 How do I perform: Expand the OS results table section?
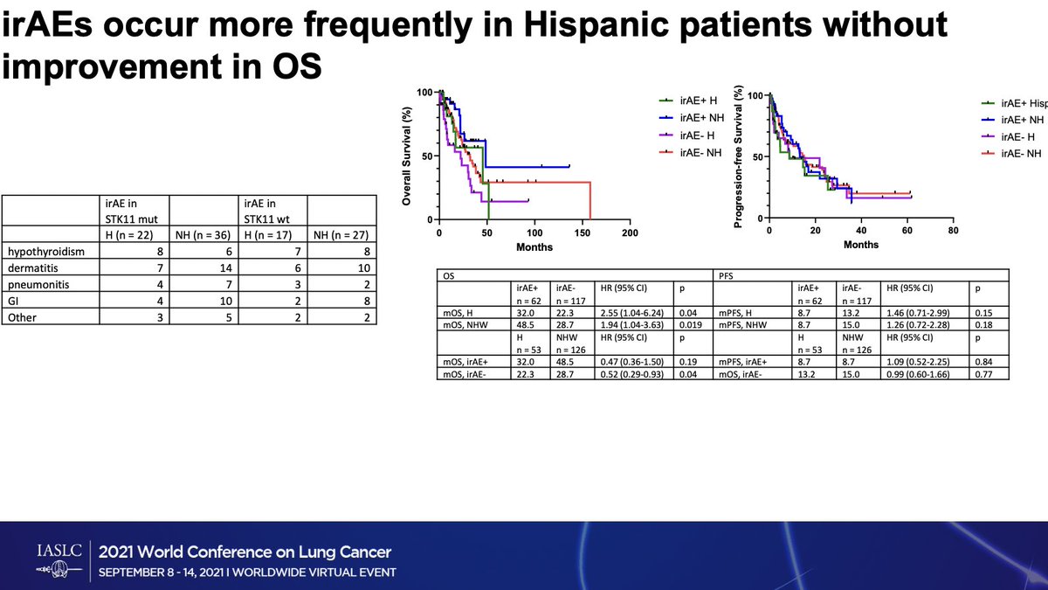(x=450, y=276)
